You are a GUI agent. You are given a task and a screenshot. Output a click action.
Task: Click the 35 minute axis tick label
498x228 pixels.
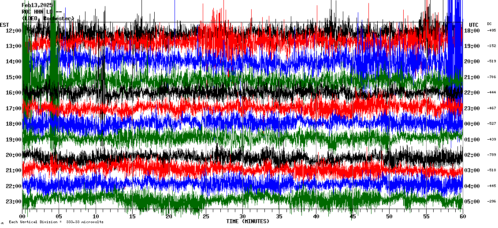coord(279,217)
